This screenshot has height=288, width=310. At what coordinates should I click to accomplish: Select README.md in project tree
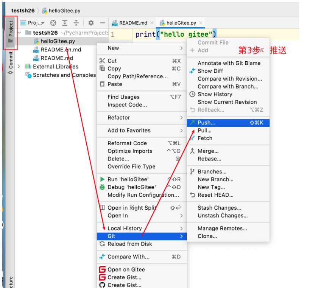pos(57,58)
